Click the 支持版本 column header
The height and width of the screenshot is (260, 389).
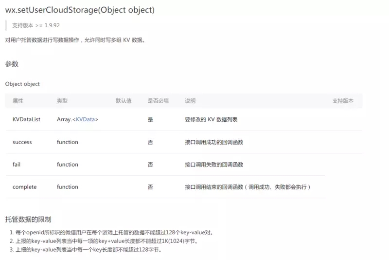tap(343, 101)
